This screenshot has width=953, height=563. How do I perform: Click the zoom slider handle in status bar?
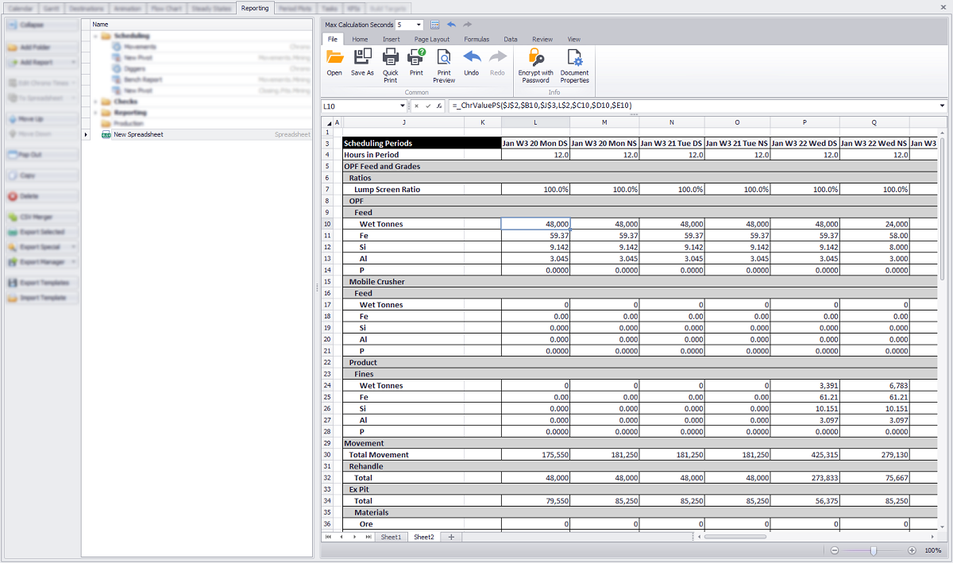coord(874,550)
